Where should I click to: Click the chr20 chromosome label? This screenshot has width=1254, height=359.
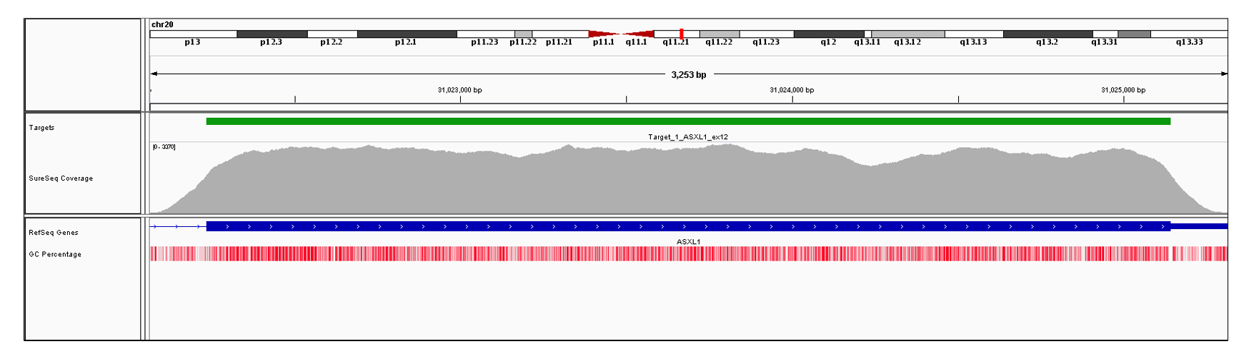(162, 24)
